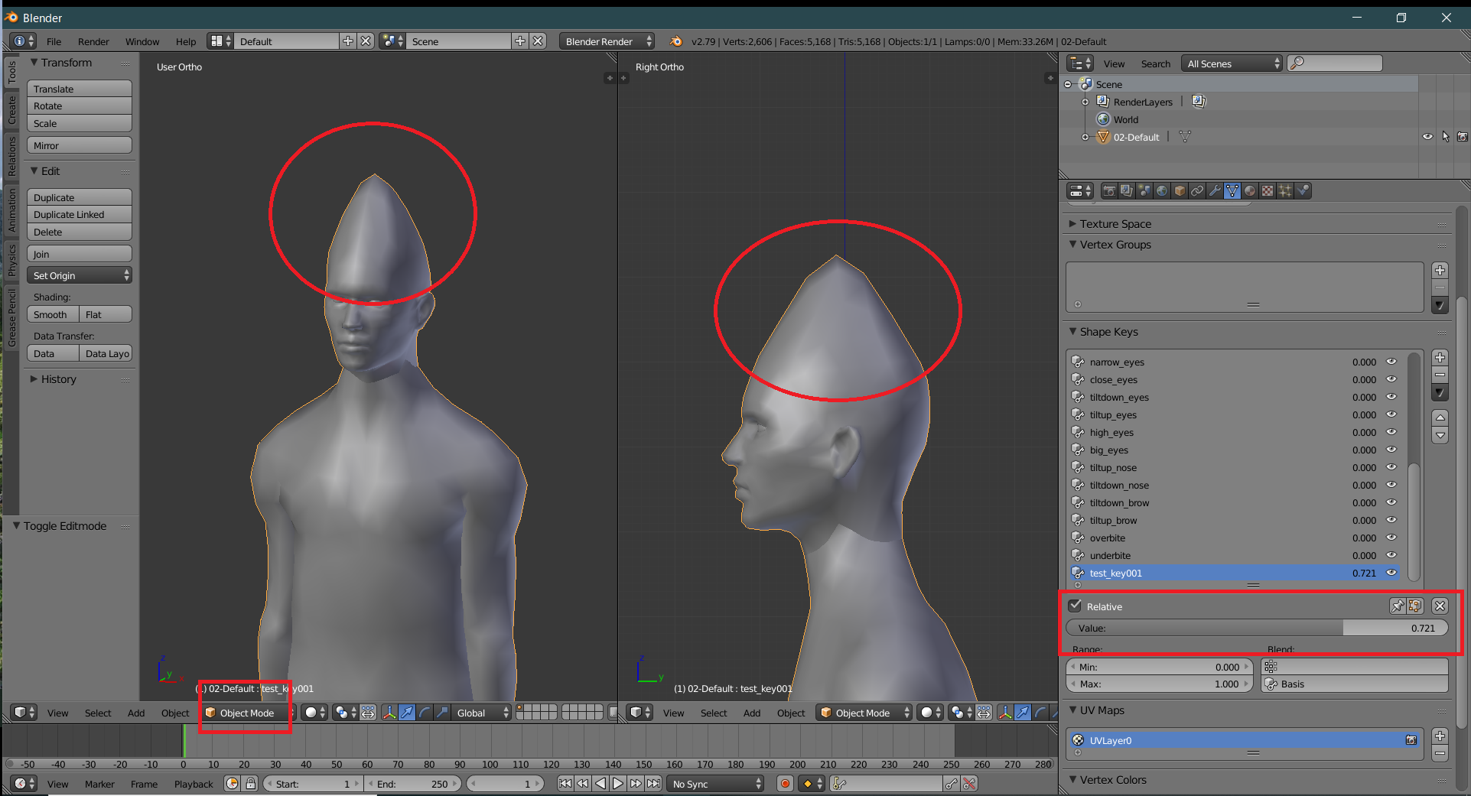Open the Render menu
Screen dimensions: 1471x796
click(93, 41)
